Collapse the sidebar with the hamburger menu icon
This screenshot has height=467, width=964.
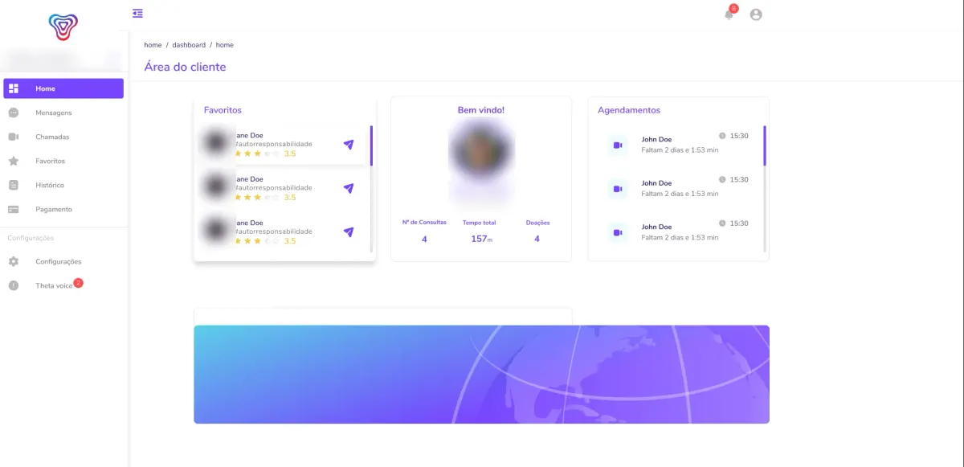click(138, 13)
